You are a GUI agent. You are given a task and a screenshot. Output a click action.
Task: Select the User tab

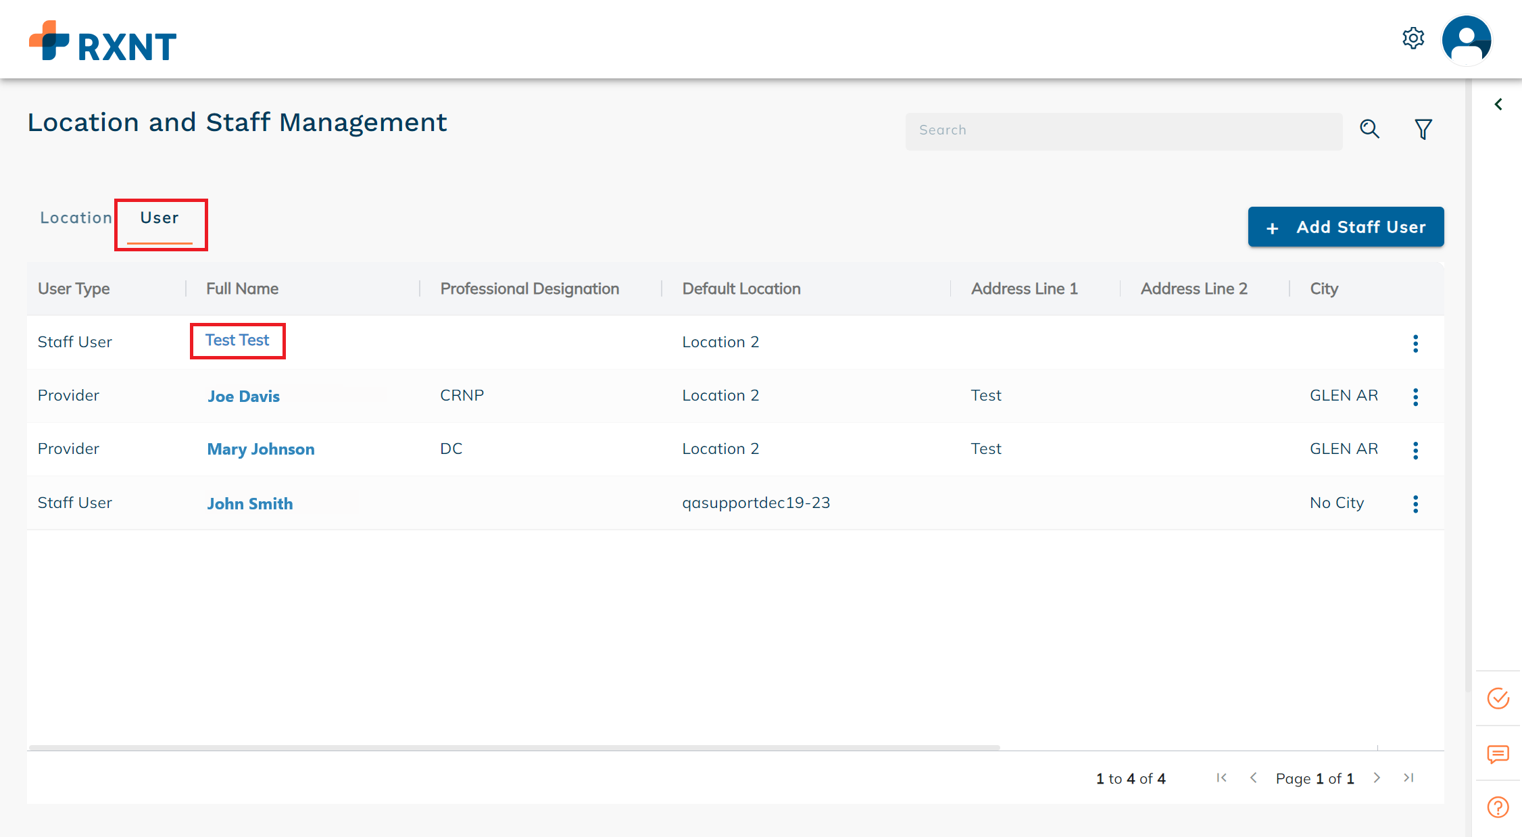point(159,218)
